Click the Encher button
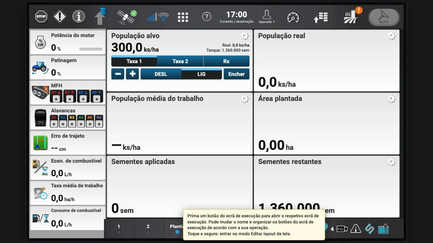Image resolution: width=433 pixels, height=243 pixels. coord(236,74)
